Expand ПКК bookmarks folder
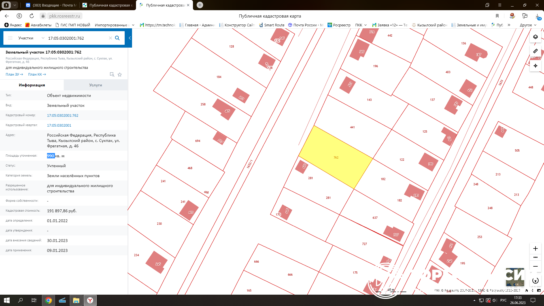 [361, 25]
